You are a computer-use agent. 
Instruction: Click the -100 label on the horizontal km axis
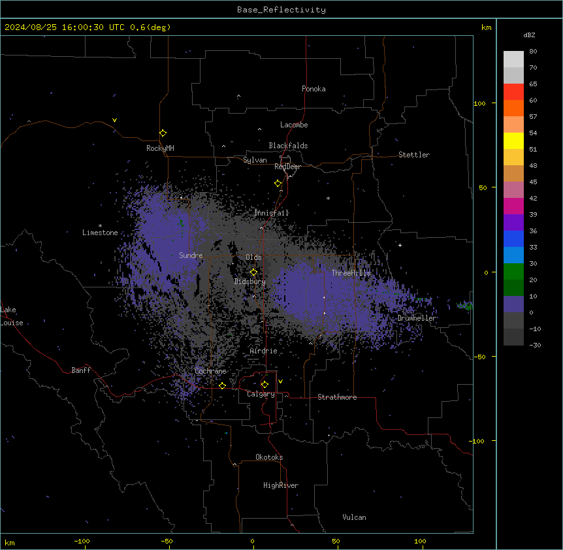point(82,541)
